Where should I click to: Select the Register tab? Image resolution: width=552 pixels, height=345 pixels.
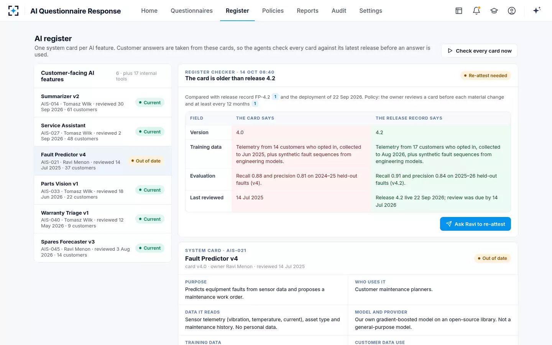tap(237, 11)
